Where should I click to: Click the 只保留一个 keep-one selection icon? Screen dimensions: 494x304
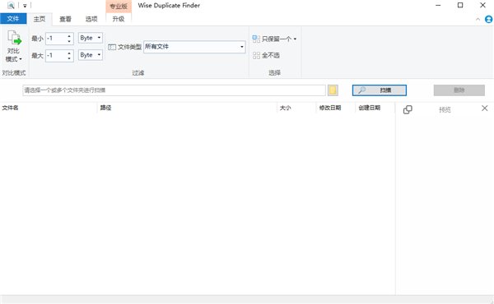pyautogui.click(x=256, y=39)
